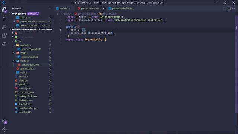
Task: Open tsconfig.json file
Action: pos(31,112)
